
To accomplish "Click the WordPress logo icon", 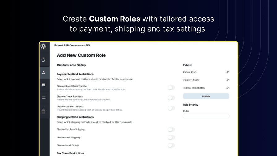I will click(43, 46).
